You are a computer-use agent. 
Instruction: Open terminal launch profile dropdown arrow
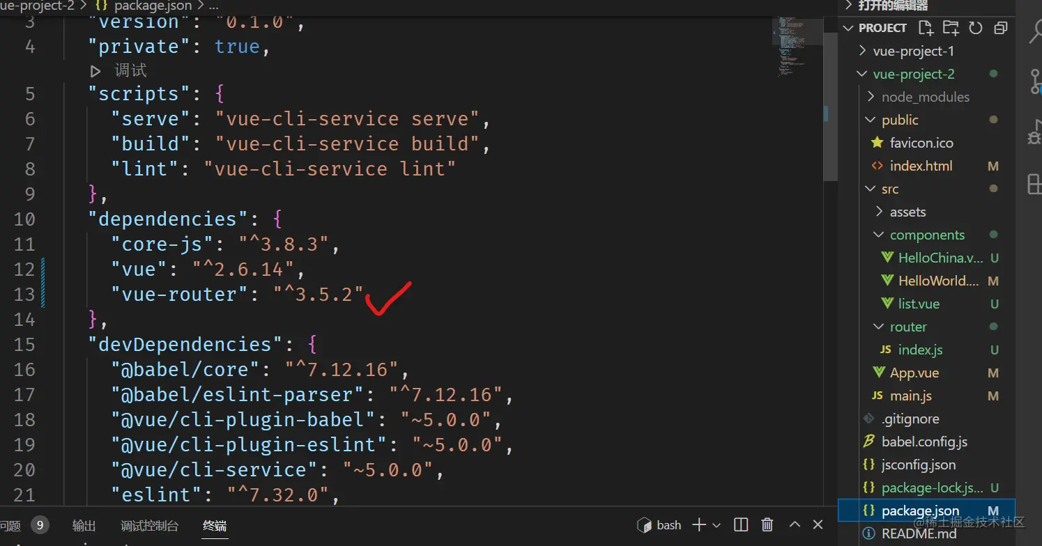(717, 525)
